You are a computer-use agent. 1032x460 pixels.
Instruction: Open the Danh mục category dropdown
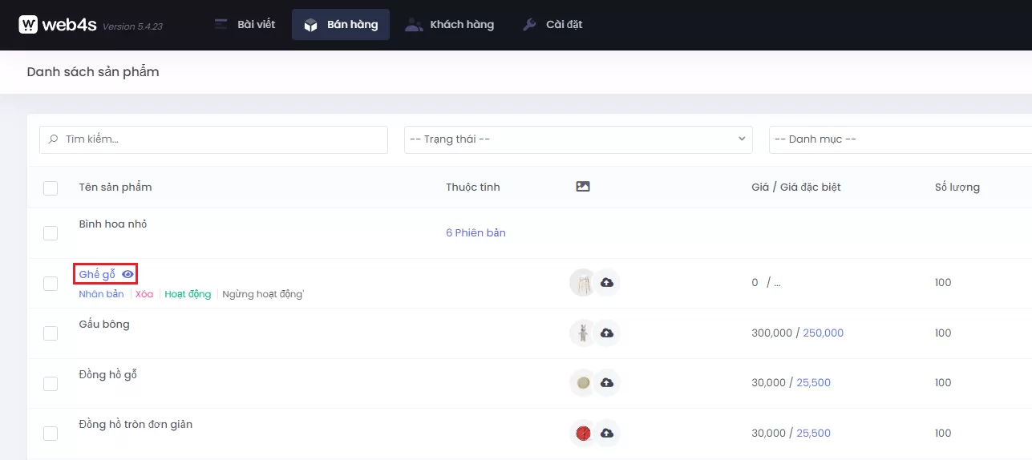coord(898,139)
